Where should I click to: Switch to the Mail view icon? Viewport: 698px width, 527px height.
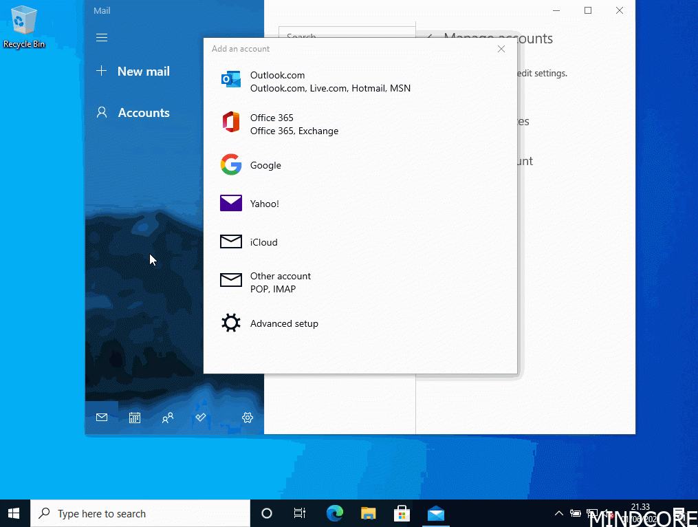click(102, 418)
